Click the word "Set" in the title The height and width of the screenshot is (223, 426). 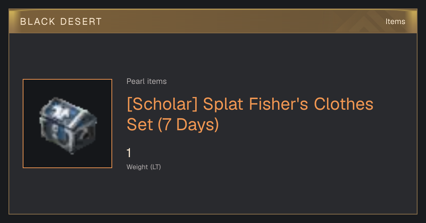click(x=139, y=125)
